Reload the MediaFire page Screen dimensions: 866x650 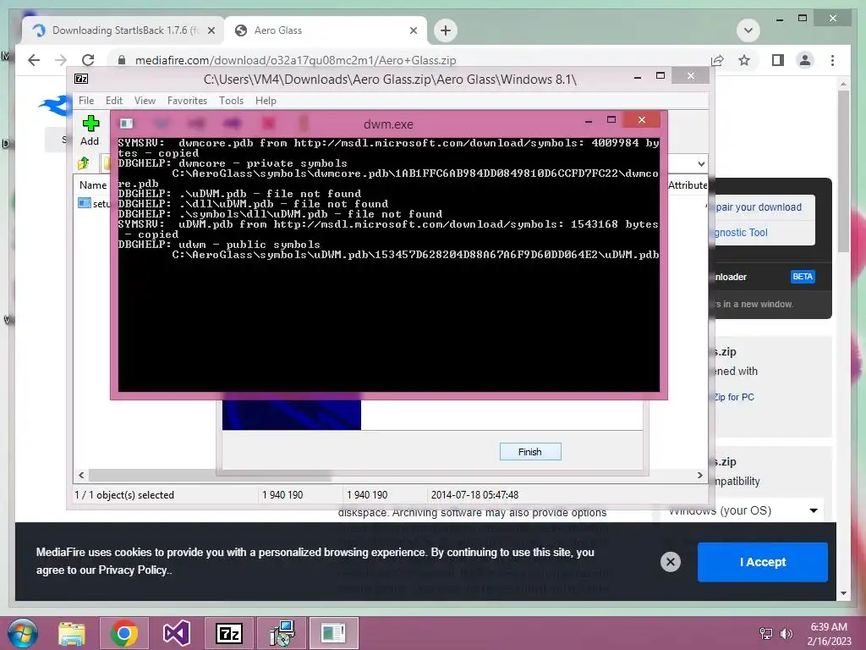pyautogui.click(x=88, y=60)
